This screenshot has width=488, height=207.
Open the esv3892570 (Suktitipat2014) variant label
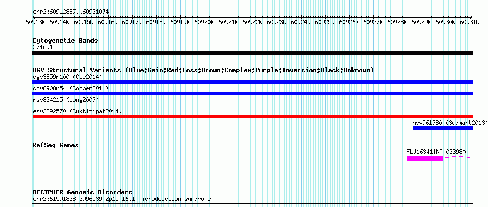77,111
